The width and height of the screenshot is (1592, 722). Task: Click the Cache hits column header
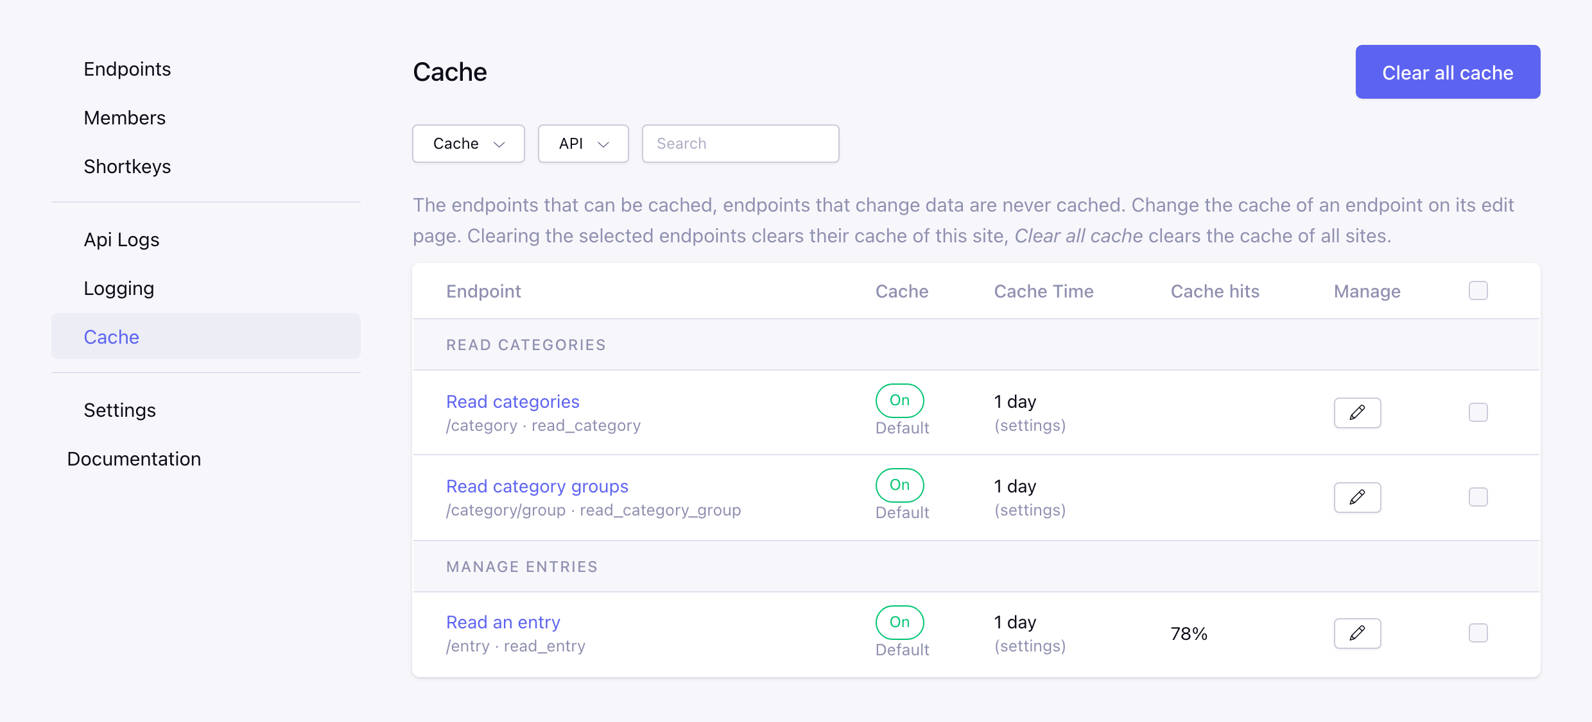(x=1215, y=291)
